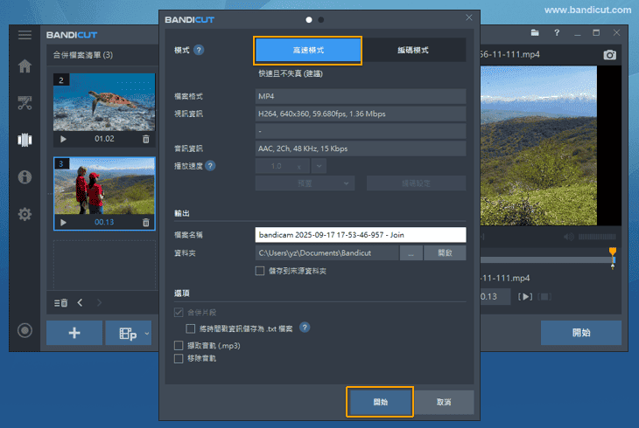Play the selected segment bracket-play button

[525, 297]
